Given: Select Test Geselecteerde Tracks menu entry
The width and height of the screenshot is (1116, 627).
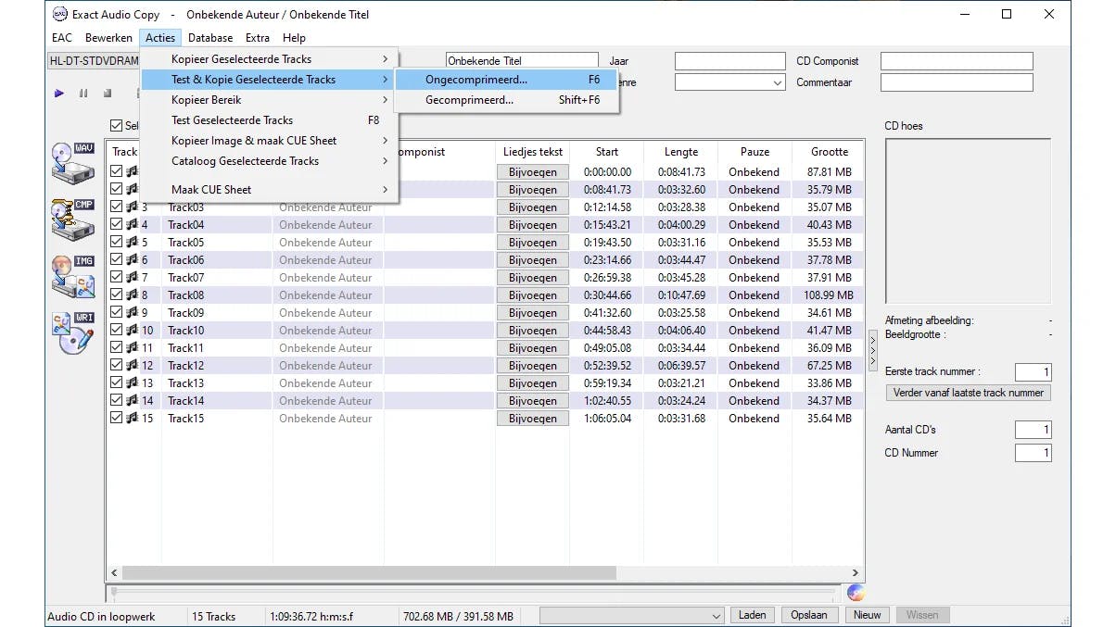Looking at the screenshot, I should [x=269, y=120].
